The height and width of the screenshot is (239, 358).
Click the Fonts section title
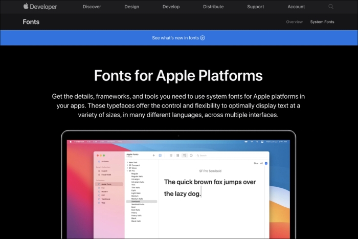point(31,22)
